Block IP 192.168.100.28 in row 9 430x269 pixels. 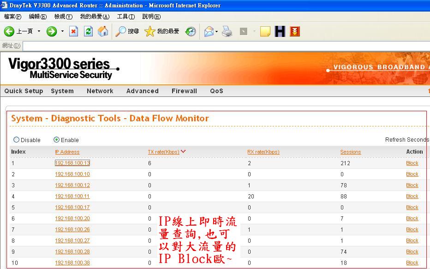[x=412, y=252]
